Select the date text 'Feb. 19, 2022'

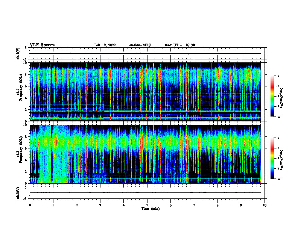click(105, 45)
